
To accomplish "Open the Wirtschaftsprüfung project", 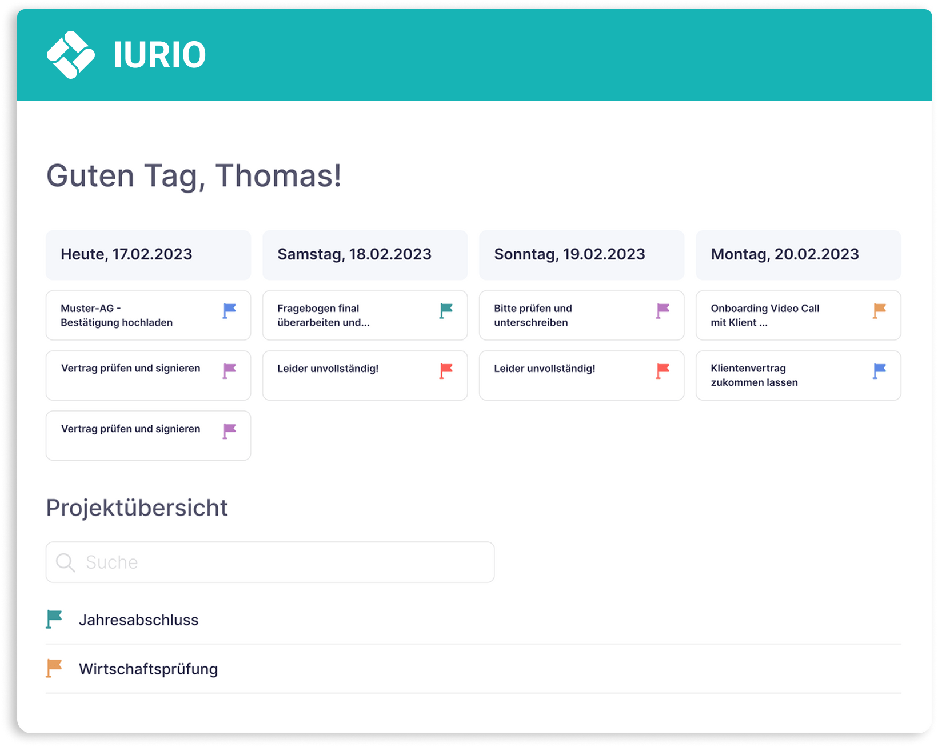I will (148, 669).
